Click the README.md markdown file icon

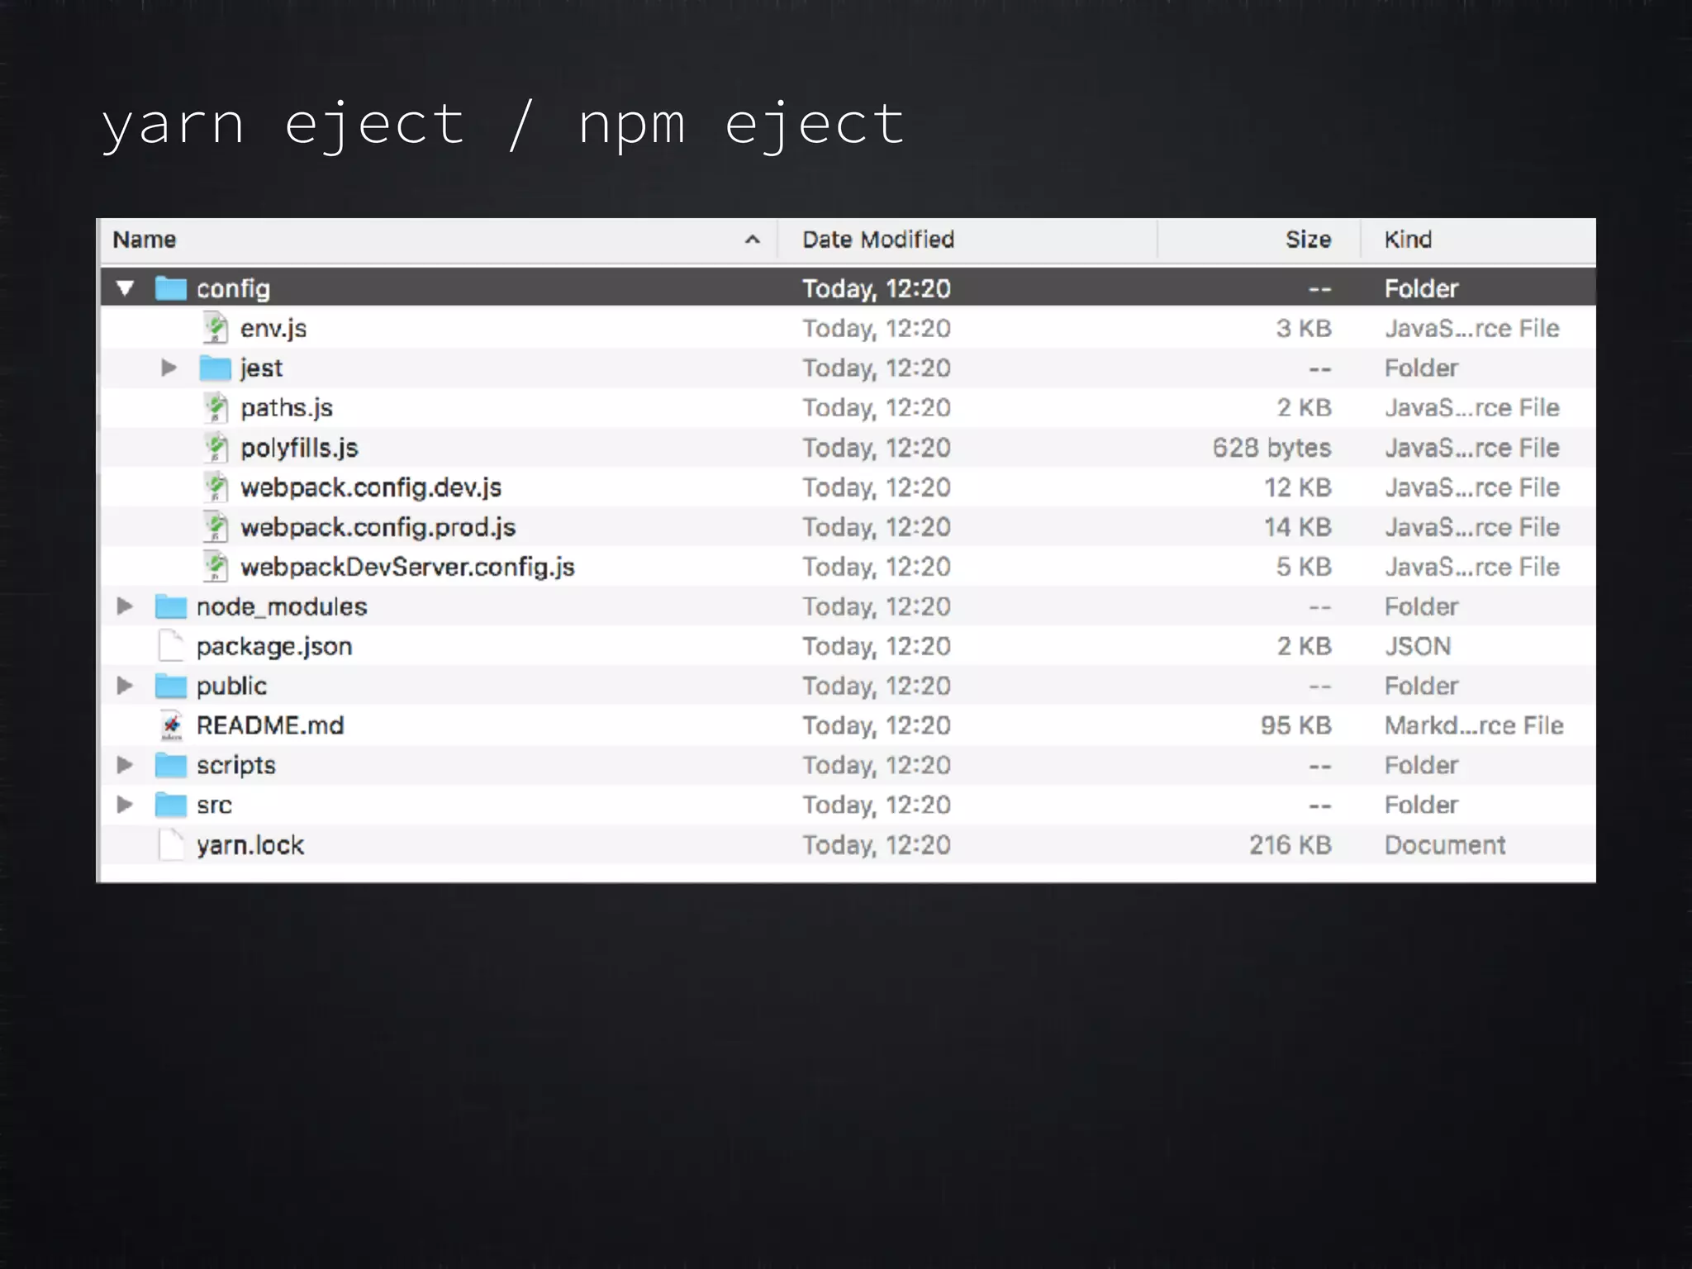pos(171,725)
